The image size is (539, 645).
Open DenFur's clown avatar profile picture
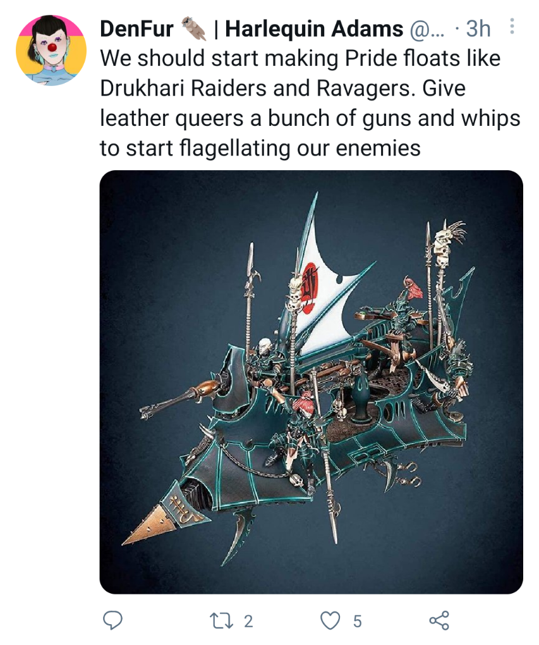[51, 50]
